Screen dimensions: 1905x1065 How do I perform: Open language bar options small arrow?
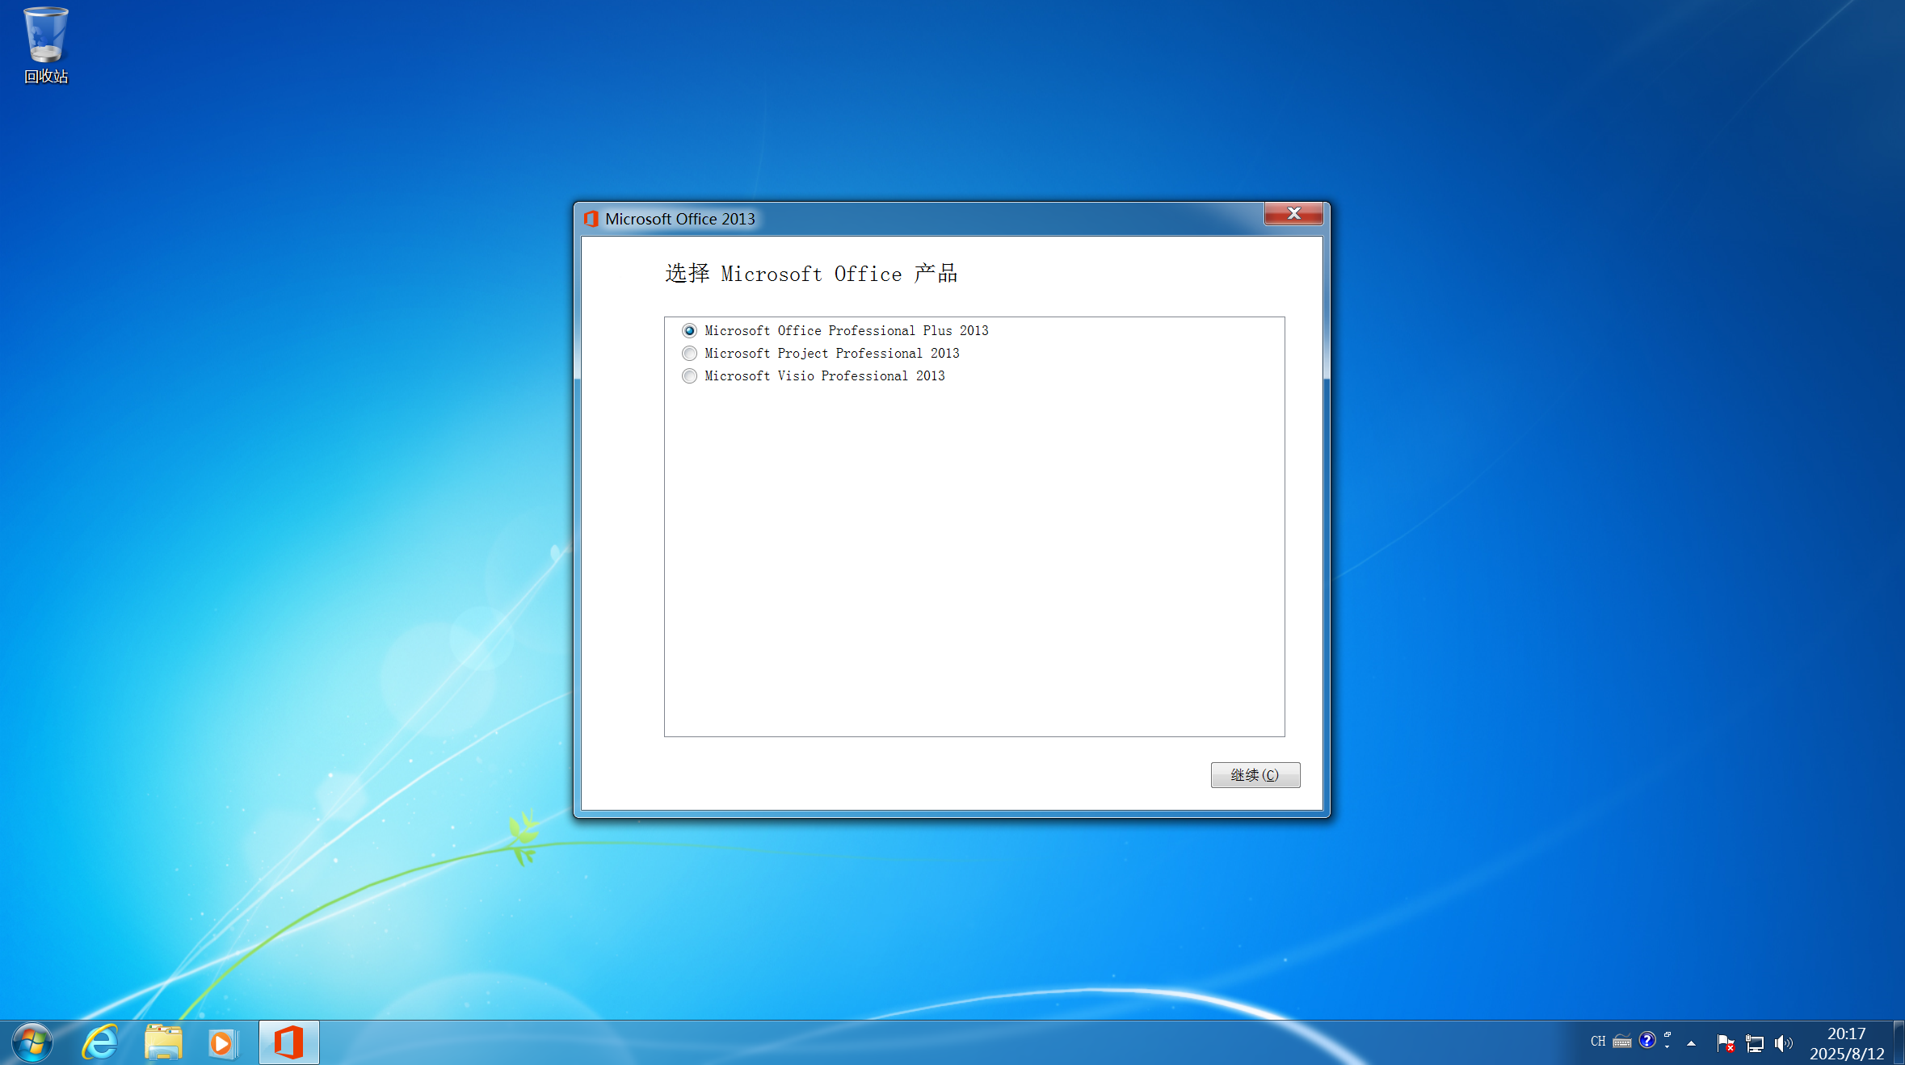pos(1667,1046)
